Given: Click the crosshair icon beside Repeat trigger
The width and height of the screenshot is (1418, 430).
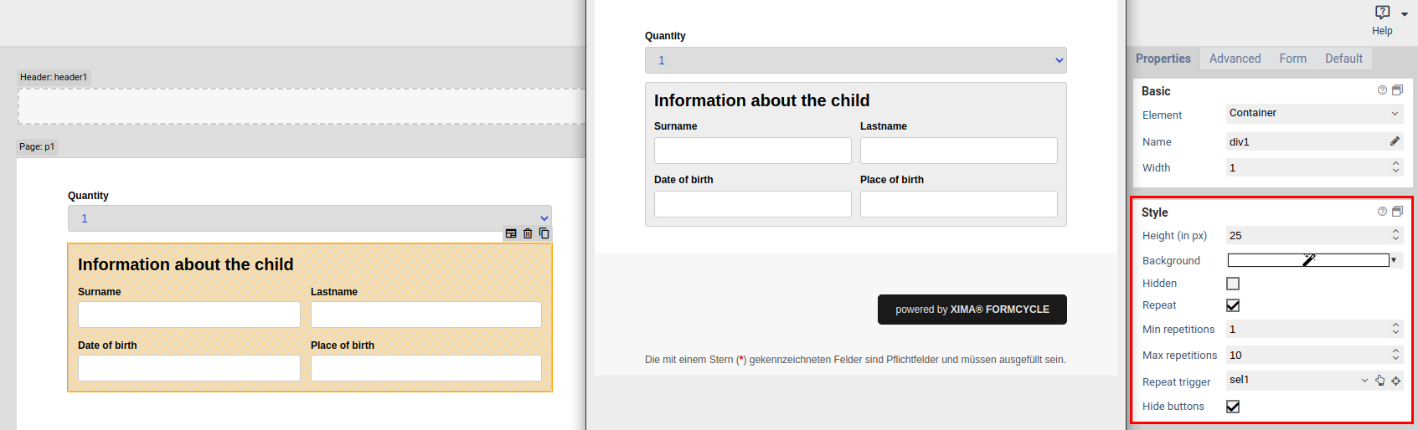Looking at the screenshot, I should pos(1396,381).
